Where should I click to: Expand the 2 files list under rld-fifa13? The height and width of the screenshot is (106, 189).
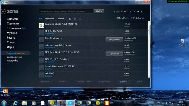(x=49, y=76)
